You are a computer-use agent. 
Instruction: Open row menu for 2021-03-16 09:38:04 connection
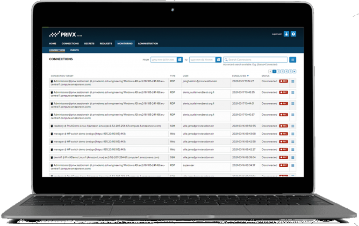[293, 157]
